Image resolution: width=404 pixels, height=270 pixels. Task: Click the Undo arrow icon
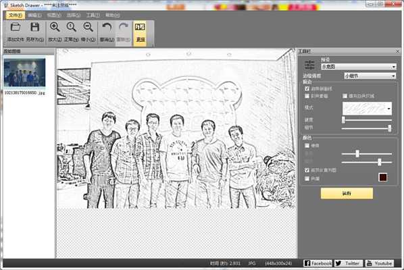pyautogui.click(x=107, y=27)
